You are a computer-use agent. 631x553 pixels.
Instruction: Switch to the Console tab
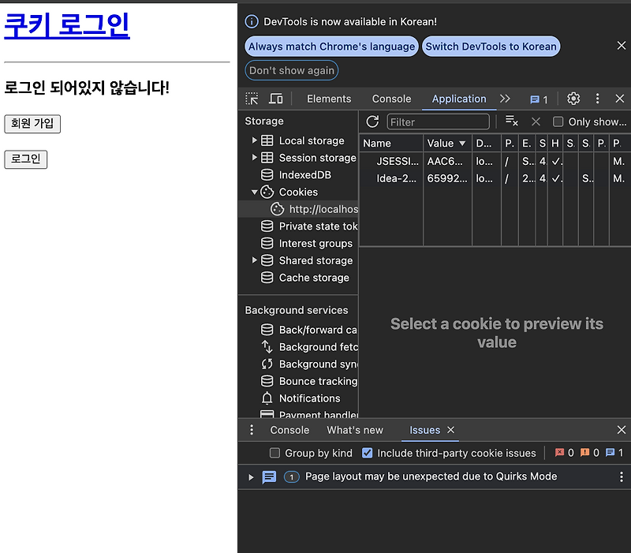391,99
